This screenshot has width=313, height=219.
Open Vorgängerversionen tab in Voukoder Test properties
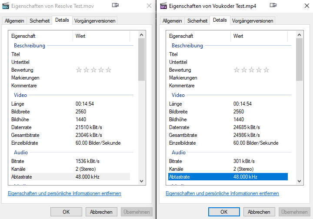pyautogui.click(x=253, y=21)
